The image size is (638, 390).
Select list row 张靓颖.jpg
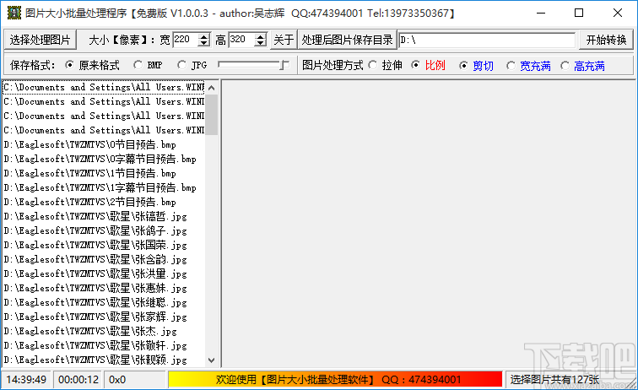(104, 360)
